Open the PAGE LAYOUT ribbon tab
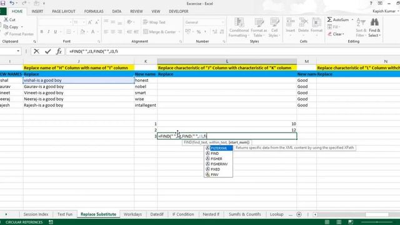 tap(64, 11)
